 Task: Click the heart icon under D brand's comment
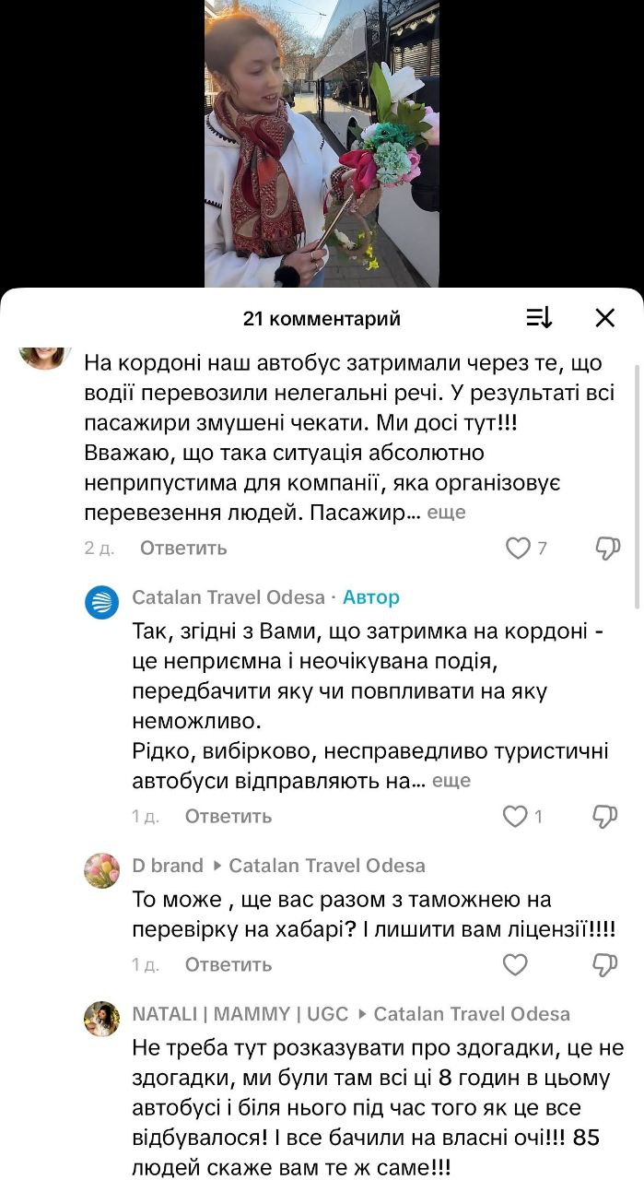[515, 964]
